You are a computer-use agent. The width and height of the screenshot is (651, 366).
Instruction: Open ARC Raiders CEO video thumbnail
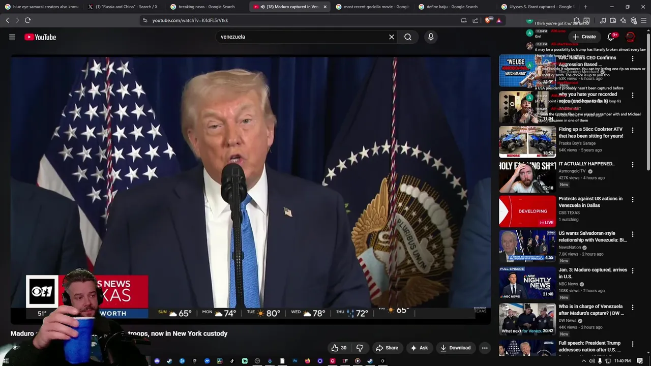tap(527, 71)
